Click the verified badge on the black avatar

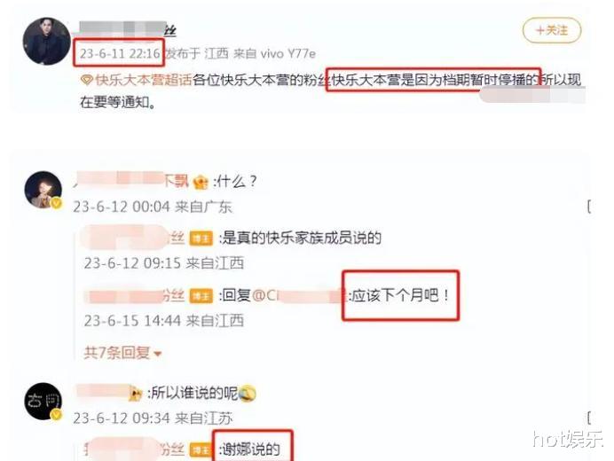(57, 414)
